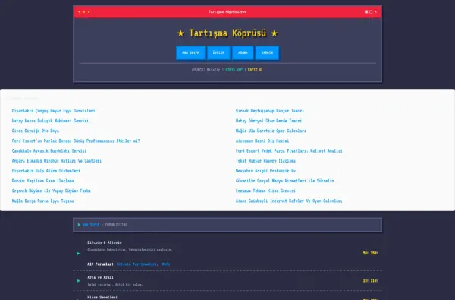Image resolution: width=455 pixels, height=300 pixels.
Task: Open Burdur Yeşilova Fare İlaçlama link
Action: pos(42,181)
